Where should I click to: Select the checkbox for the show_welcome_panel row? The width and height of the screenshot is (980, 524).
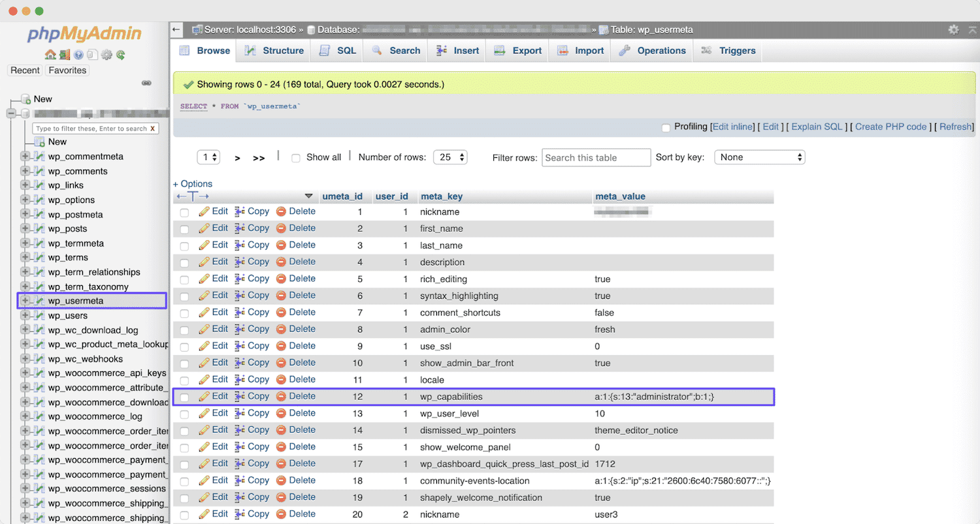click(x=184, y=448)
